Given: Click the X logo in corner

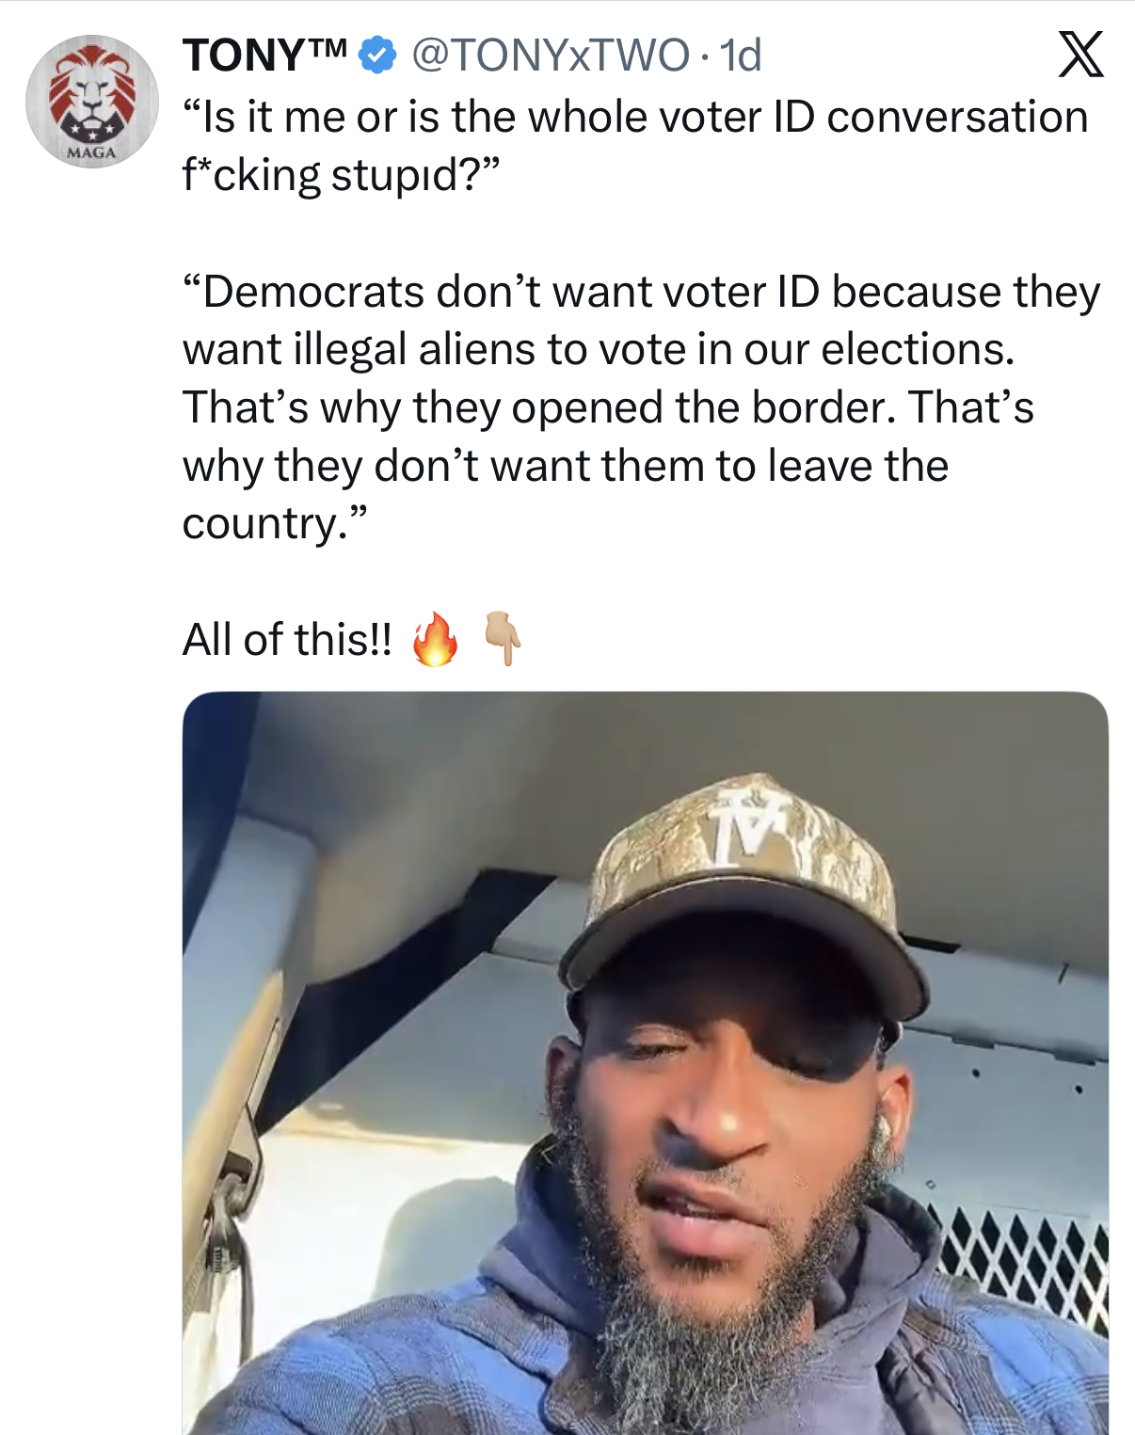Looking at the screenshot, I should pyautogui.click(x=1080, y=55).
